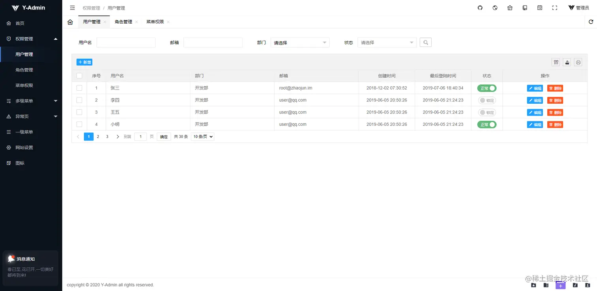
Task: Toggle fullscreen mode icon
Action: point(555,8)
